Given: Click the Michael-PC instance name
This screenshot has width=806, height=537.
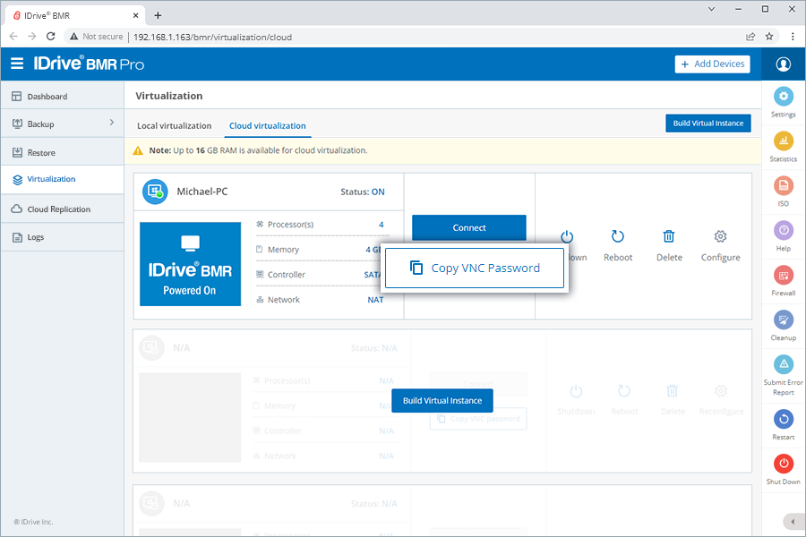Looking at the screenshot, I should click(x=202, y=192).
